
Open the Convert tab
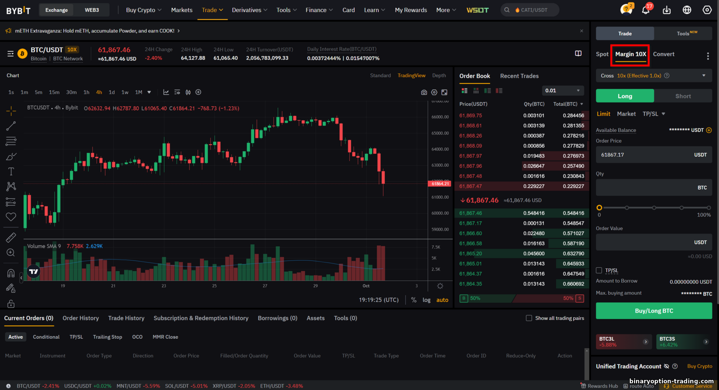coord(663,54)
